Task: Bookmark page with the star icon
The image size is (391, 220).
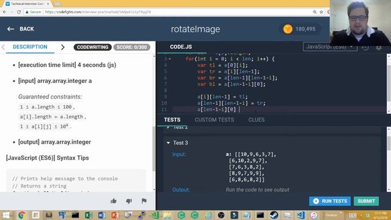Action: coord(321,12)
